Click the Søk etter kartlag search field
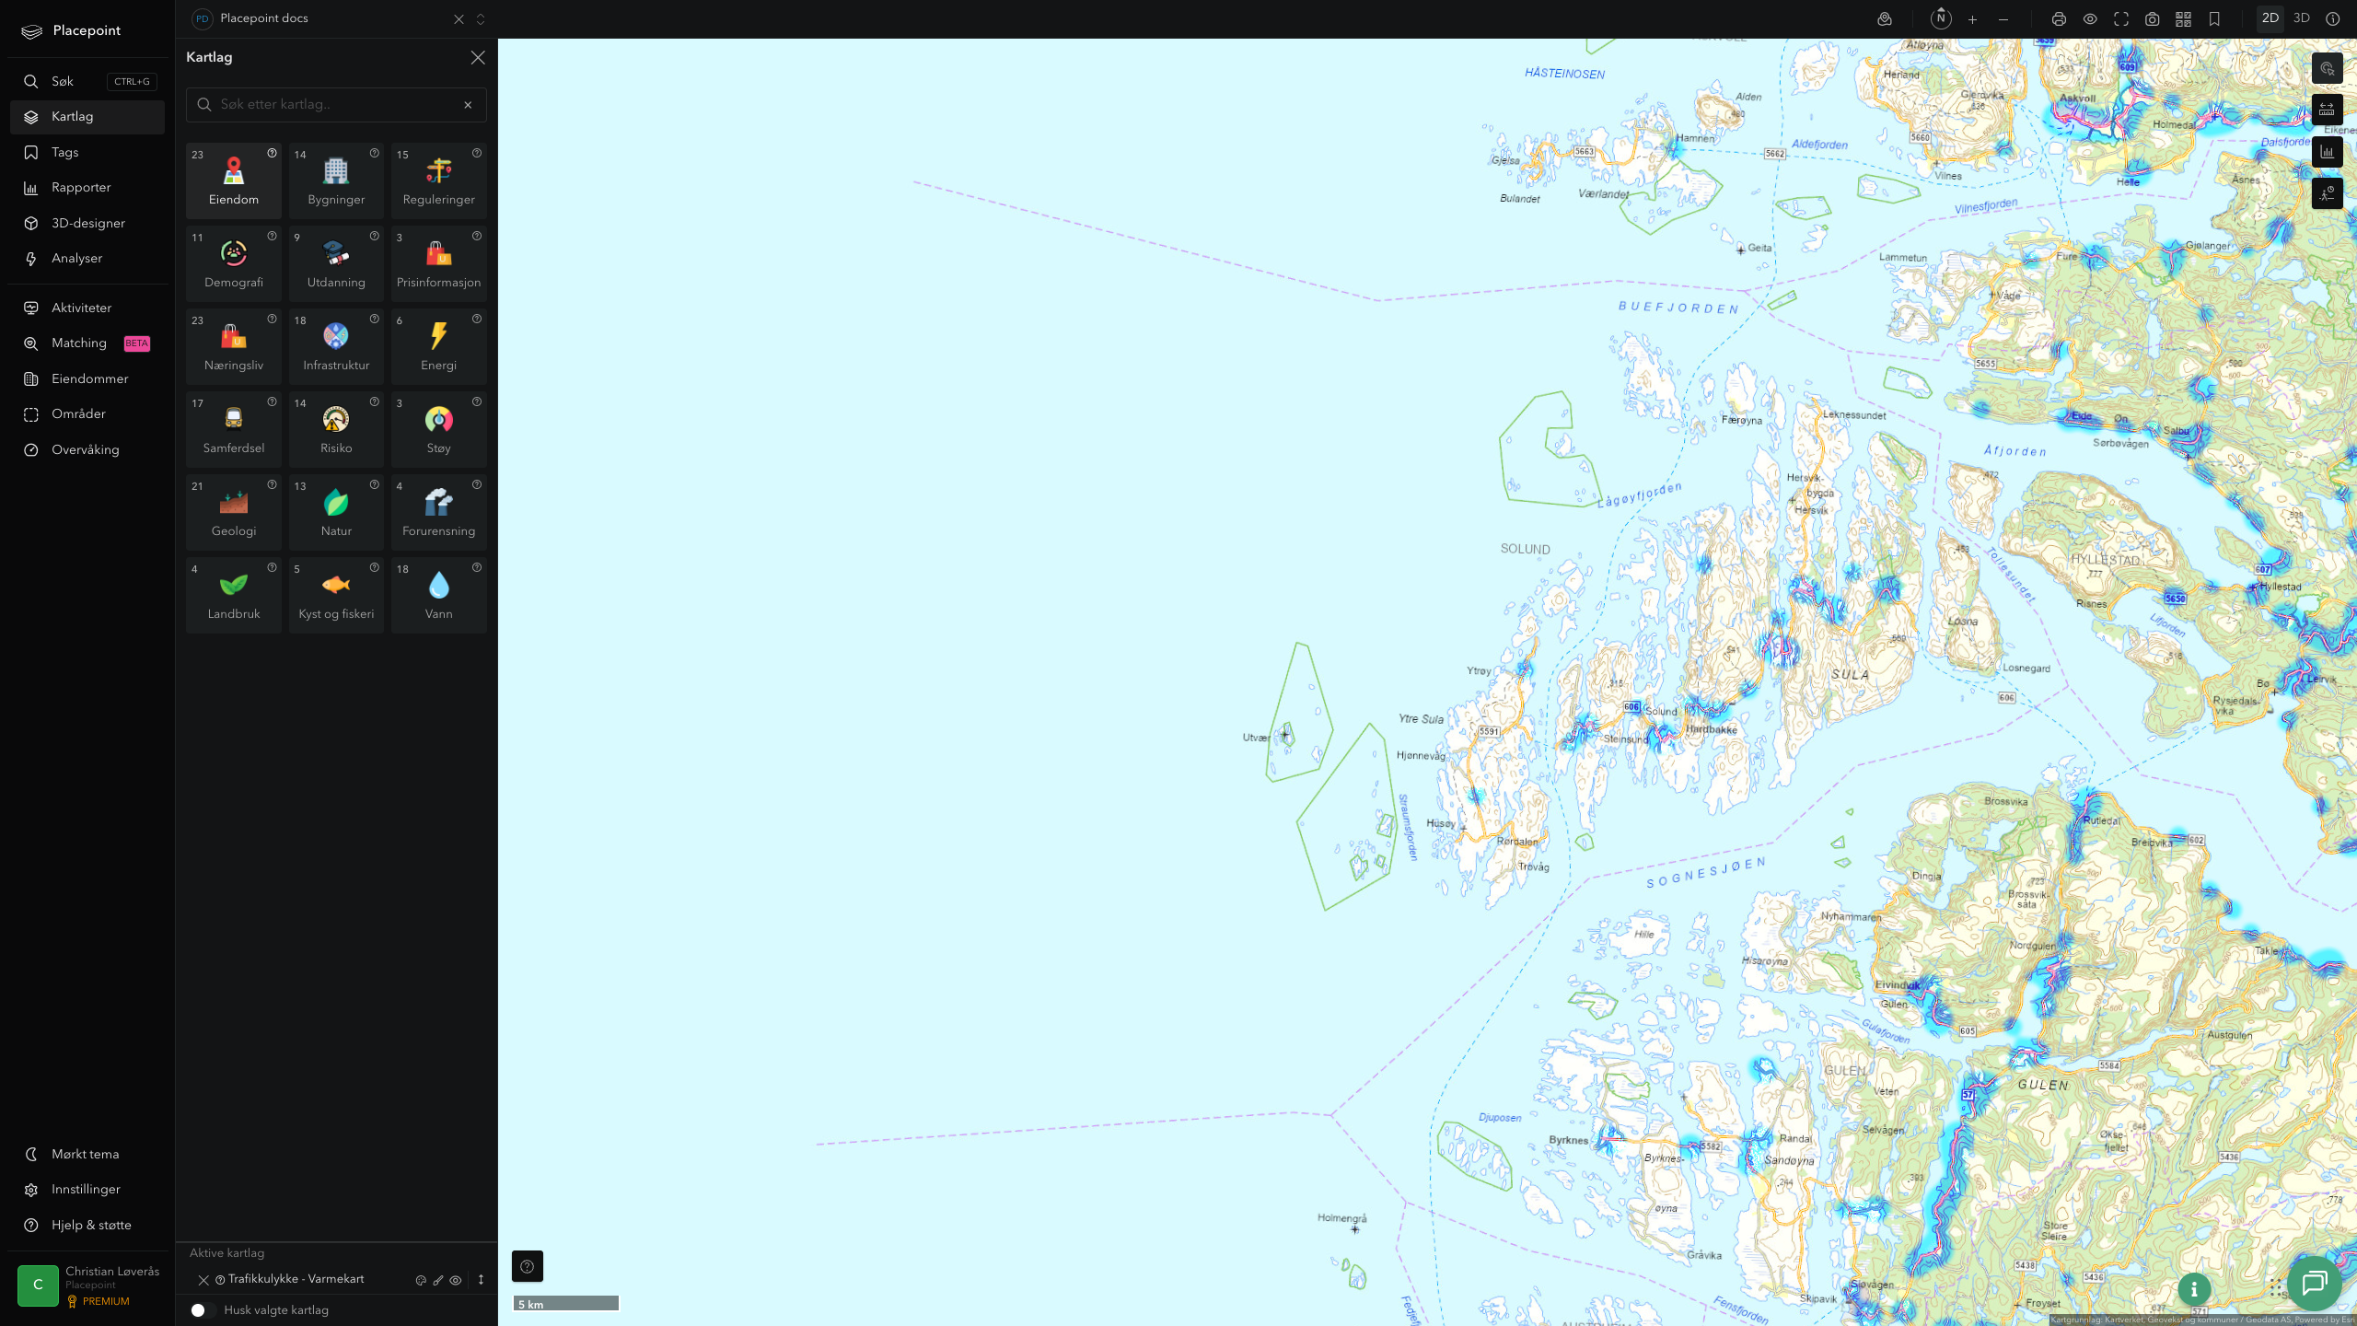This screenshot has height=1326, width=2357. click(x=336, y=104)
